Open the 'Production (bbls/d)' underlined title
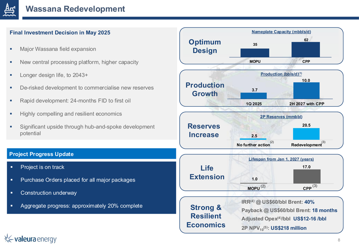Screen dimensions: 359x246 (281, 74)
